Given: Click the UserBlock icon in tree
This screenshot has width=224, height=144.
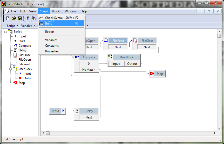Looking at the screenshot, I should tap(15, 69).
